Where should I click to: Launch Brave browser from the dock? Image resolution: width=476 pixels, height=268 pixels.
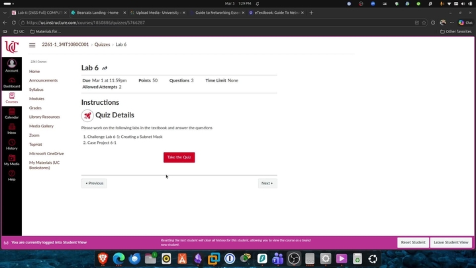pos(103,259)
